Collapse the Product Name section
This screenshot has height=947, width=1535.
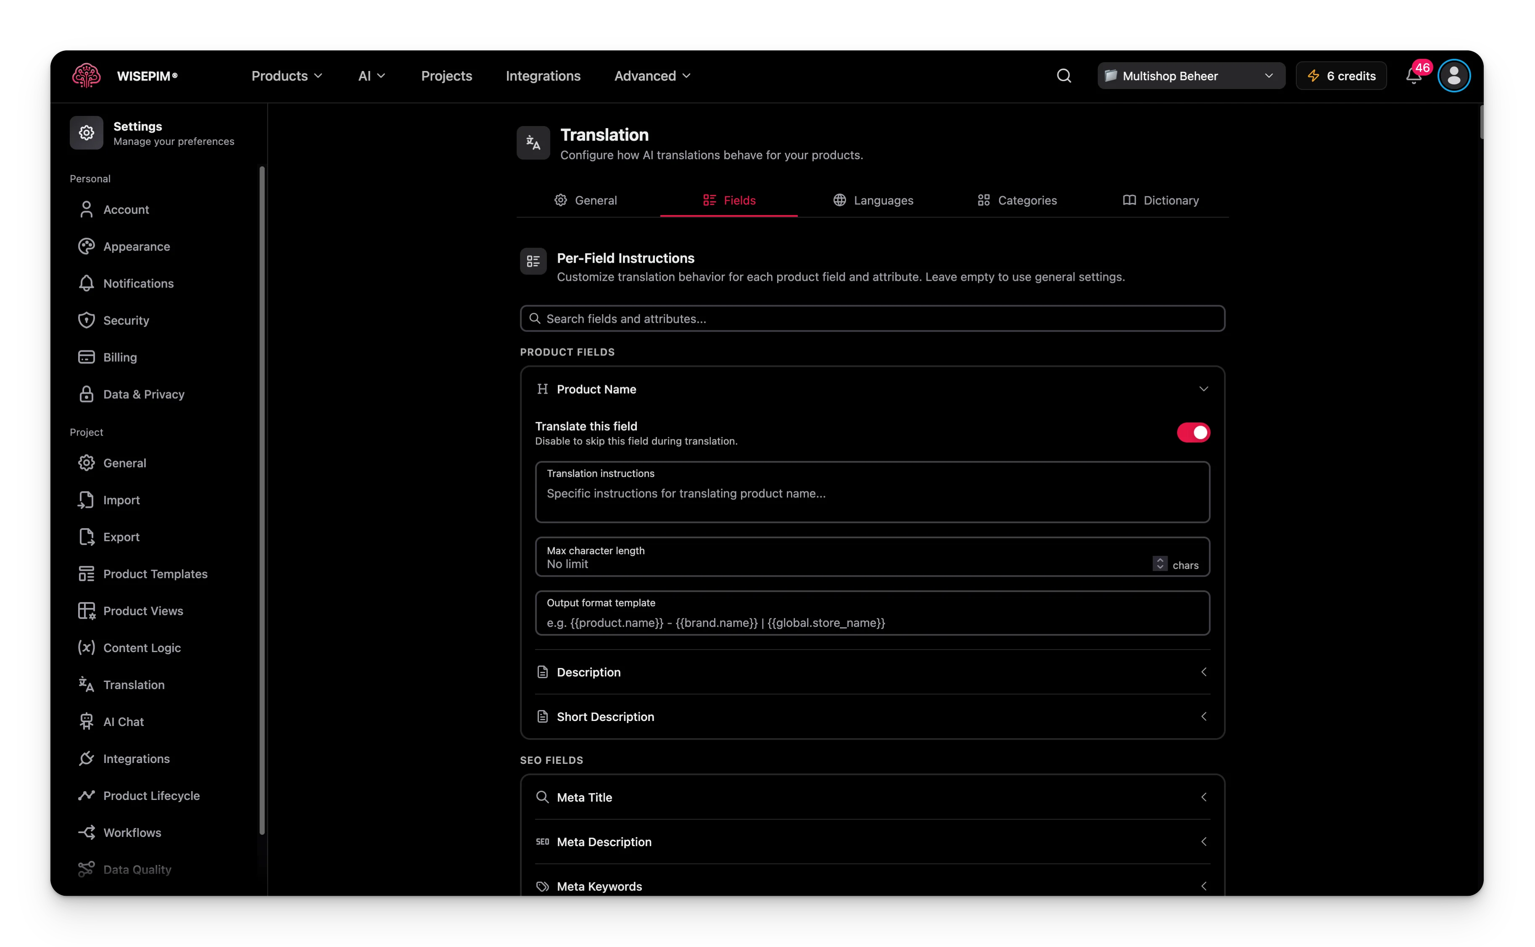(x=1203, y=389)
